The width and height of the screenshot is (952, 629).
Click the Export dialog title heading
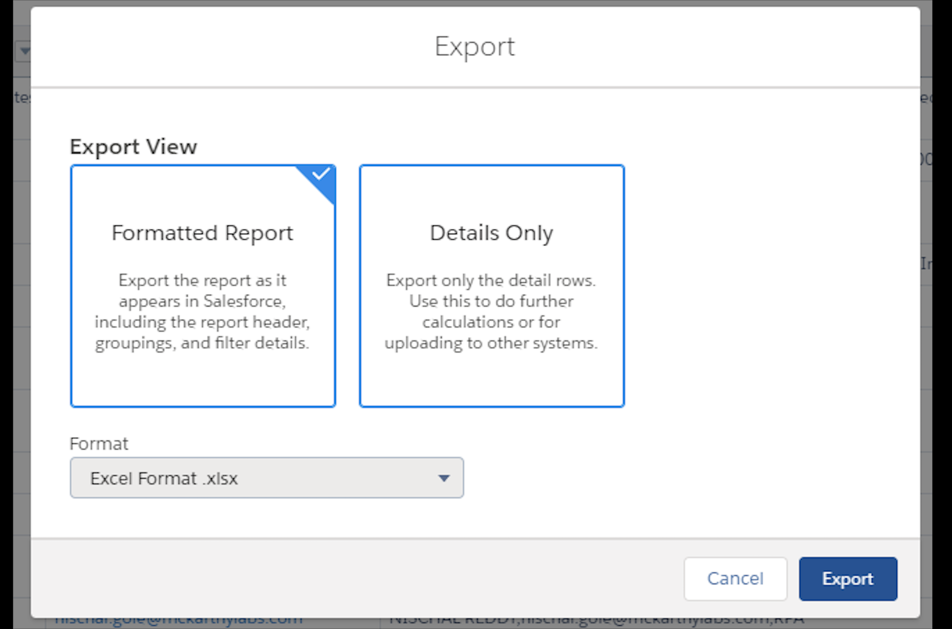pyautogui.click(x=475, y=46)
